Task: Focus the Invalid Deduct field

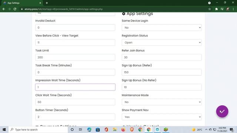Action: click(x=75, y=28)
